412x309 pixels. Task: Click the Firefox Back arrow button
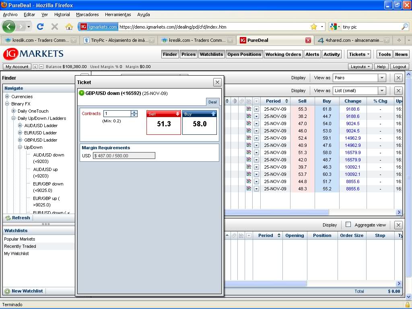pyautogui.click(x=9, y=27)
